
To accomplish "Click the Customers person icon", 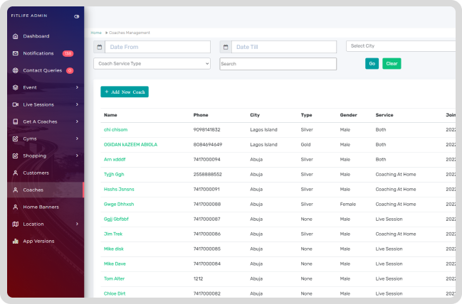I will (x=16, y=173).
